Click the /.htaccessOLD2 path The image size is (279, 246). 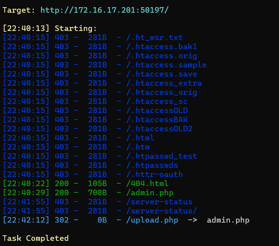click(x=159, y=129)
